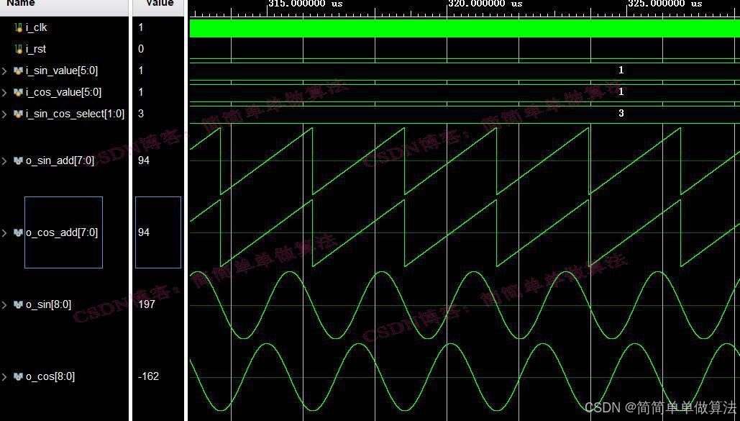
Task: Click the i_cos_value waveform label 1
Action: pos(621,91)
